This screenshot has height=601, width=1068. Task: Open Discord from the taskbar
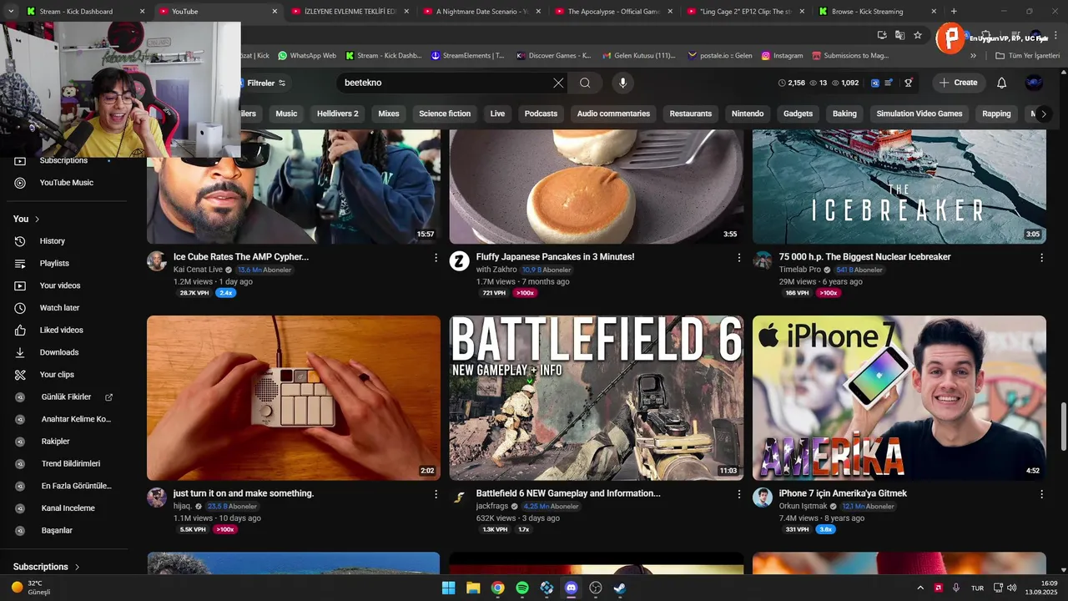click(571, 588)
